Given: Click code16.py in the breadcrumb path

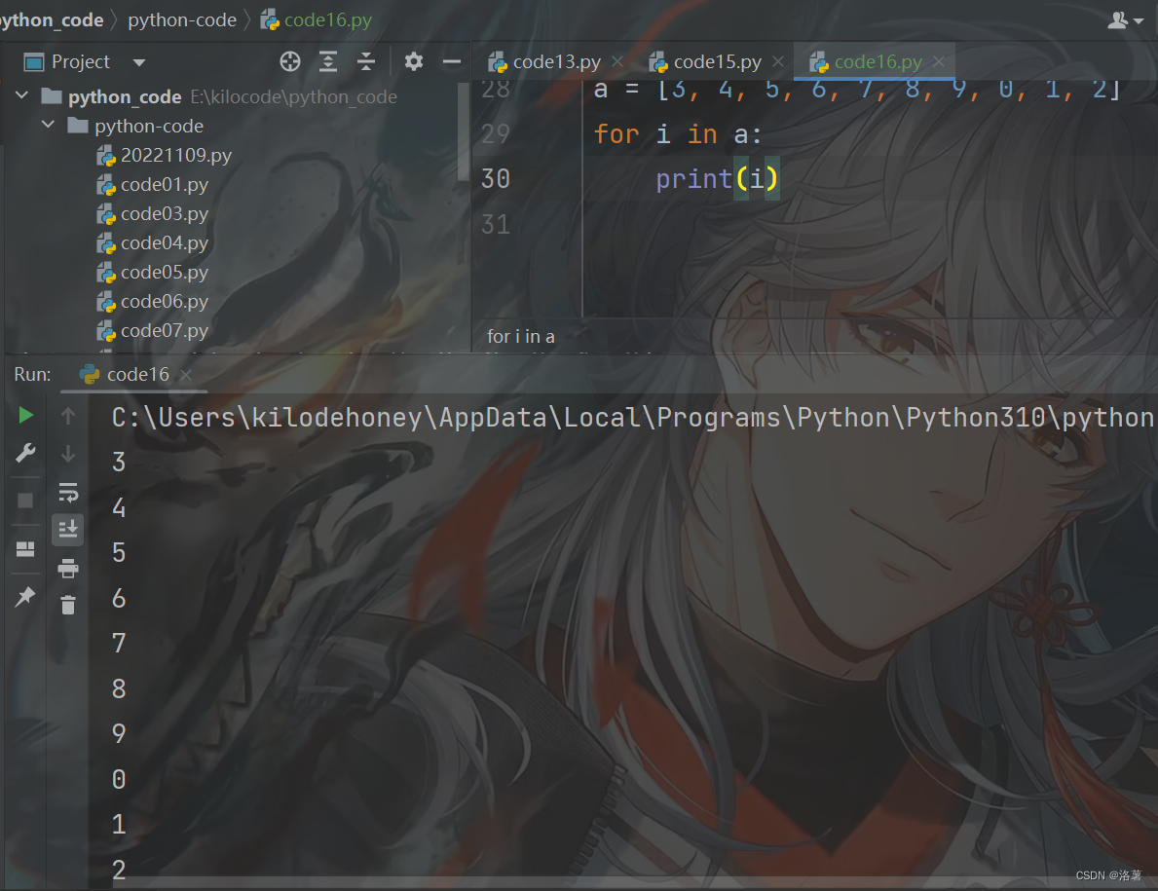Looking at the screenshot, I should 317,19.
